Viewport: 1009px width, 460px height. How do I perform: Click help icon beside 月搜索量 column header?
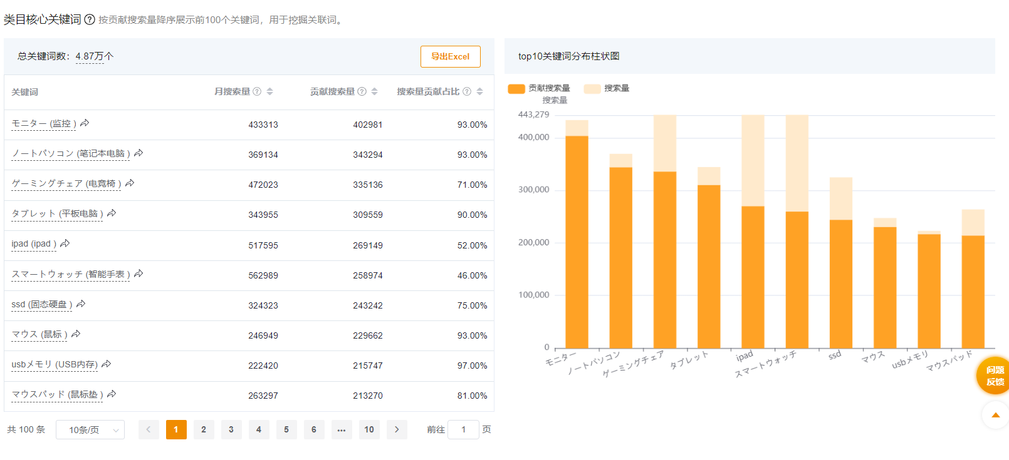tap(257, 91)
